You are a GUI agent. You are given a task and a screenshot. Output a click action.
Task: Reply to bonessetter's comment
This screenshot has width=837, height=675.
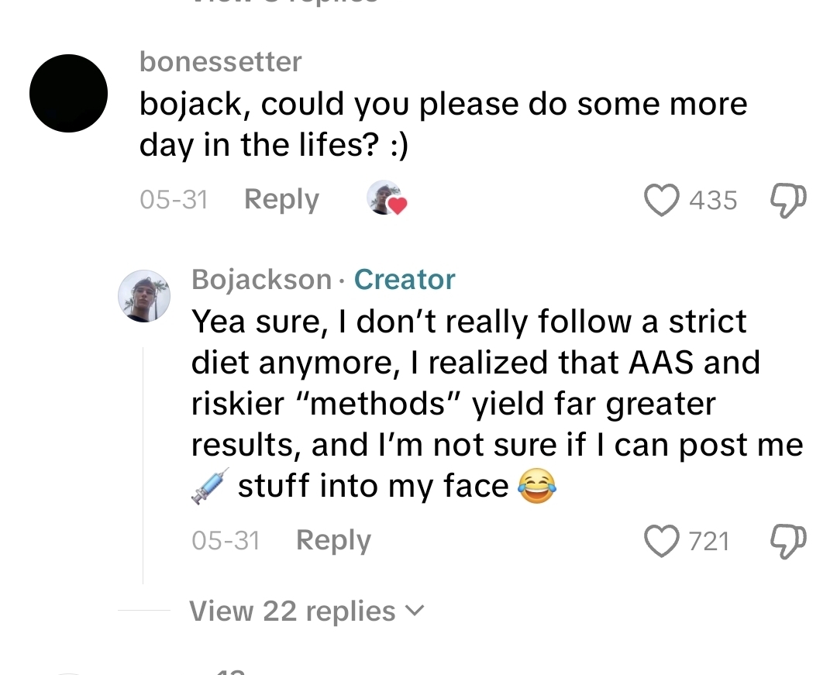coord(281,200)
